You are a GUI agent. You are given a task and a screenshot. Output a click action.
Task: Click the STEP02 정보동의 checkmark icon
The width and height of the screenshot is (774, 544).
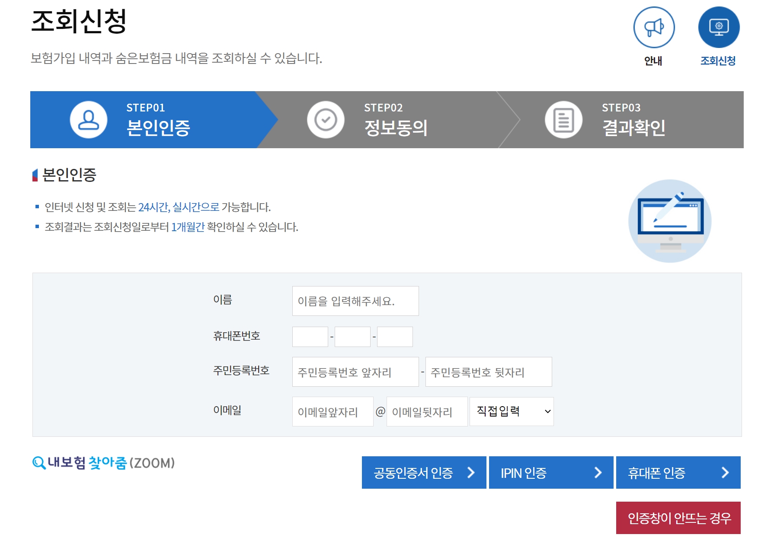pyautogui.click(x=326, y=120)
